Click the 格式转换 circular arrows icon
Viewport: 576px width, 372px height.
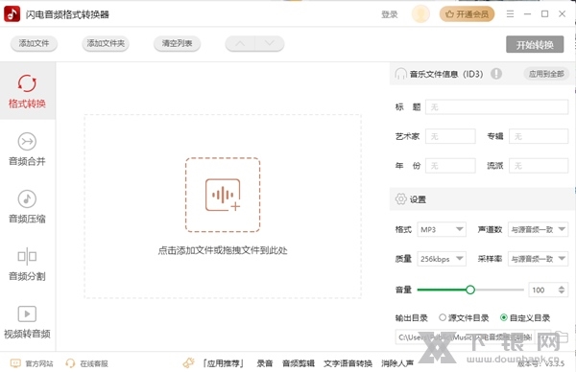27,83
